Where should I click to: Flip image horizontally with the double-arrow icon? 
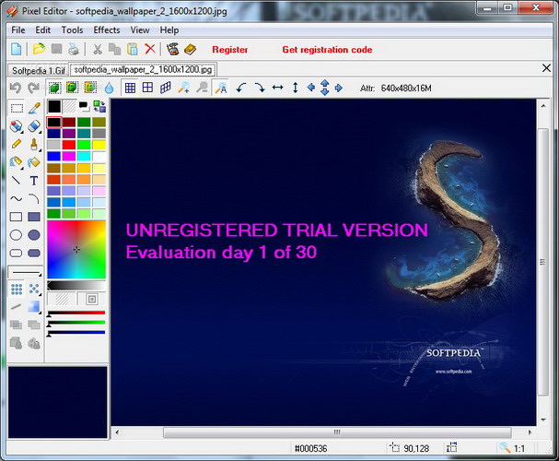point(277,88)
